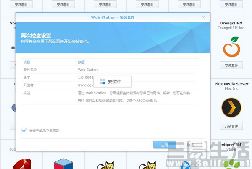Click the Ruby red gem icon
The height and width of the screenshot is (169, 252).
(22, 164)
